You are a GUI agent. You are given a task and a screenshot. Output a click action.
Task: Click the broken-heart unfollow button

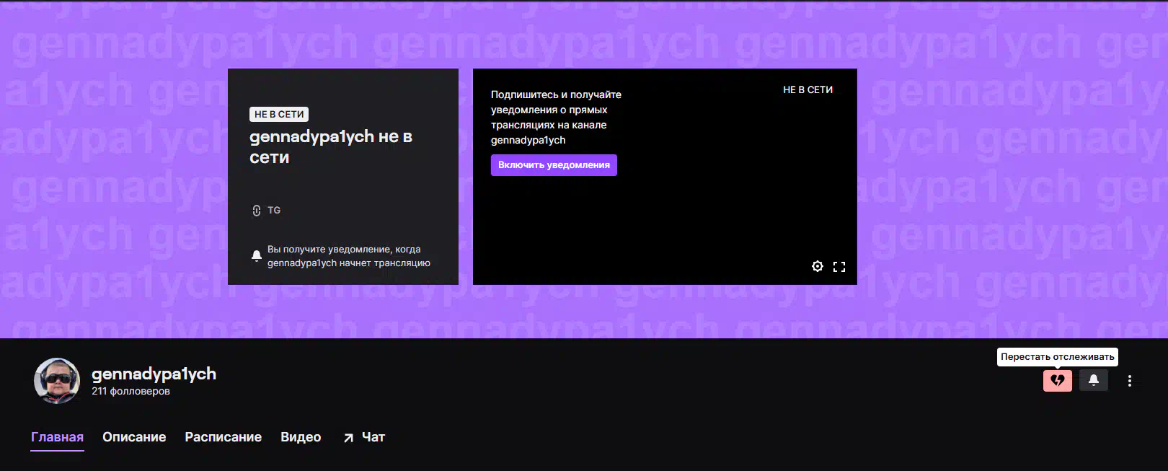tap(1057, 380)
